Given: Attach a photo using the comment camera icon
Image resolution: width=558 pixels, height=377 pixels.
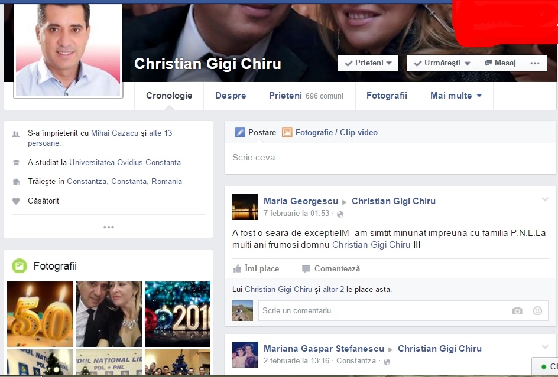Looking at the screenshot, I should click(x=517, y=311).
